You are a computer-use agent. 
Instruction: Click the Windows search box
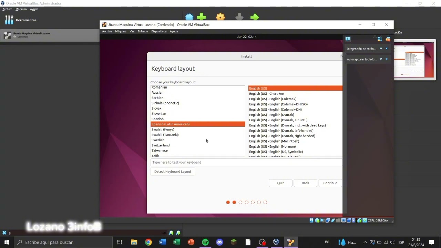click(63, 242)
